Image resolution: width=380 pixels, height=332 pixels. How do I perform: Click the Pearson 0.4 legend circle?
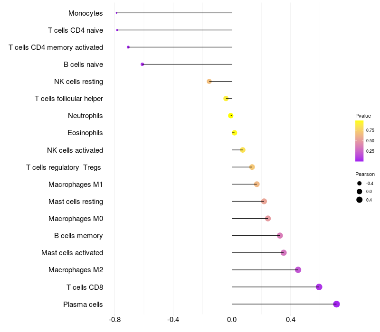(x=360, y=200)
